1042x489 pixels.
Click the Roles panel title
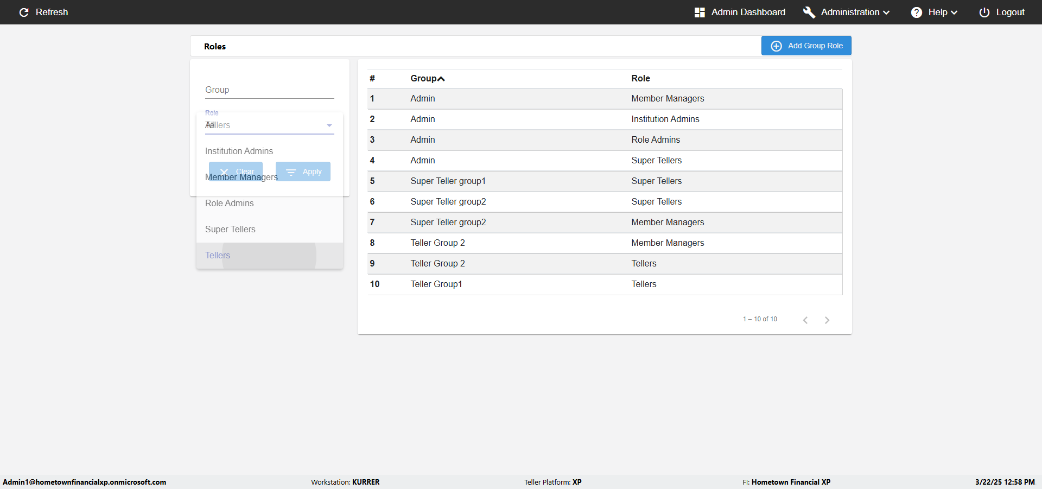(x=215, y=46)
